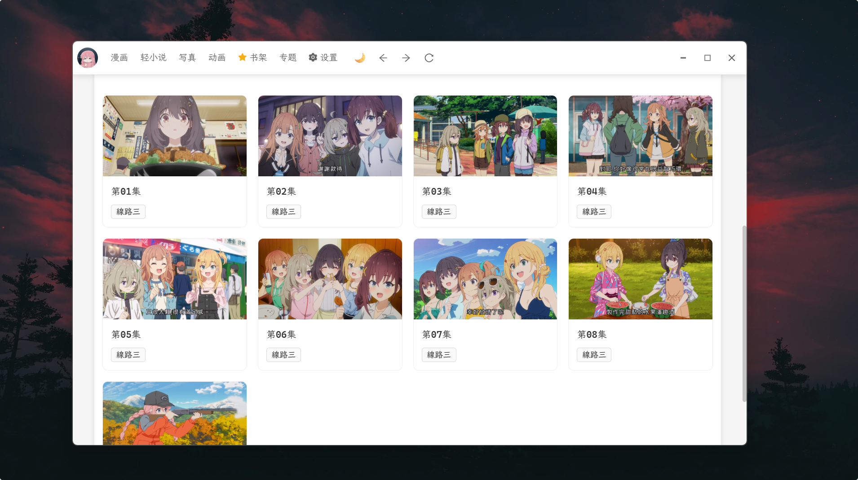Select 線路三 for 第06集
The width and height of the screenshot is (858, 480).
click(x=283, y=355)
